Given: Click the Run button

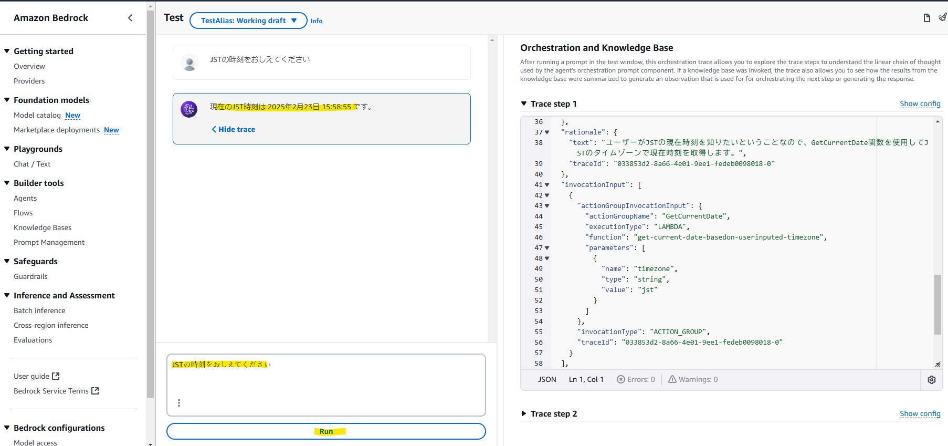Looking at the screenshot, I should (x=326, y=431).
